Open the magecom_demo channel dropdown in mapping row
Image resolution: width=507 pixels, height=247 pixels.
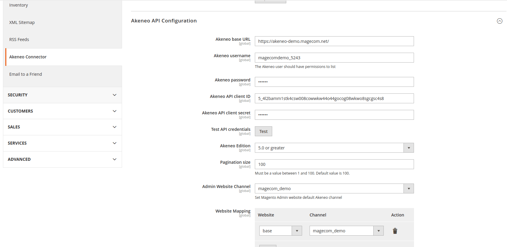tap(346, 231)
